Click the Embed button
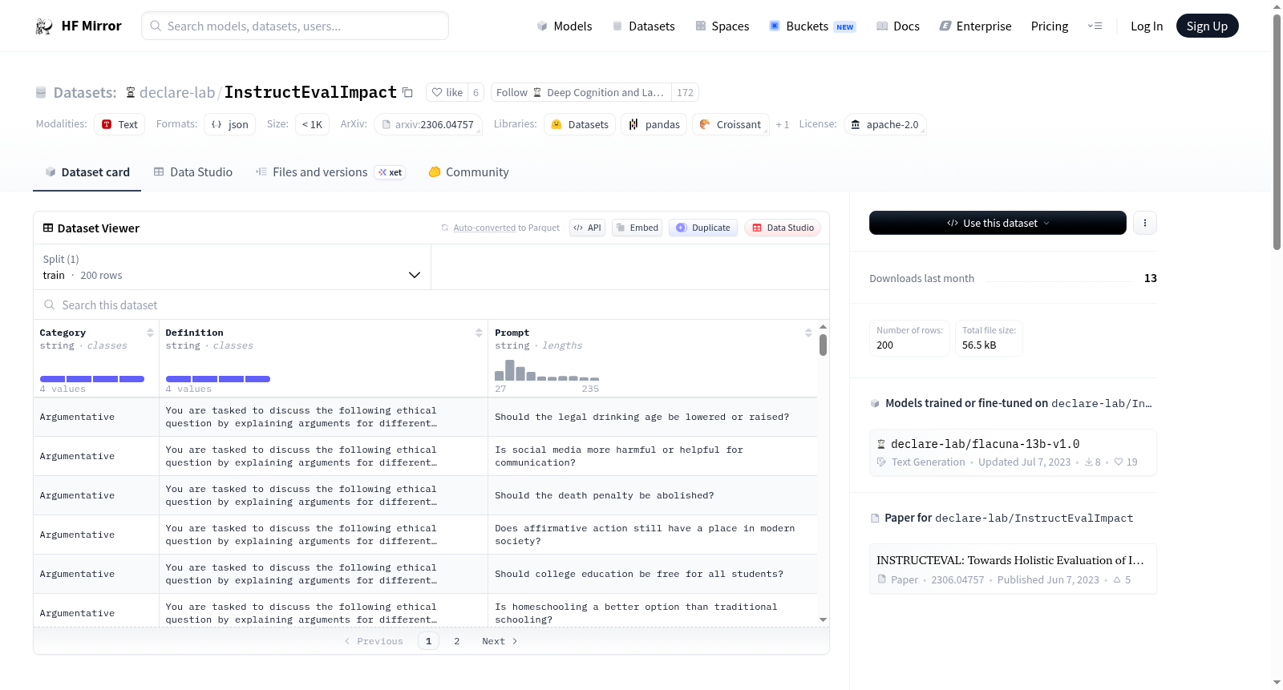The image size is (1283, 690). [x=637, y=228]
